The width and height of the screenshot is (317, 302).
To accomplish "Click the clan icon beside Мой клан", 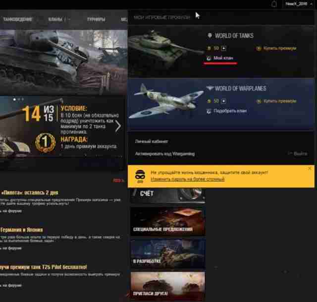I will [x=209, y=59].
